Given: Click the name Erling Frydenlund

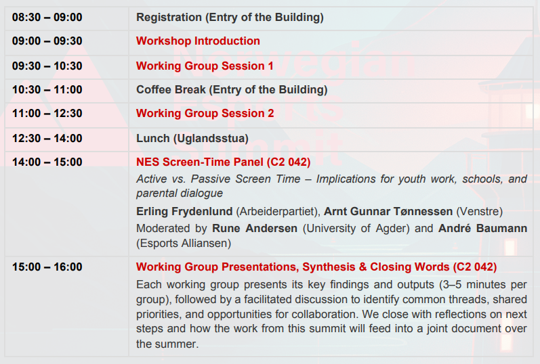Looking at the screenshot, I should (x=184, y=212).
